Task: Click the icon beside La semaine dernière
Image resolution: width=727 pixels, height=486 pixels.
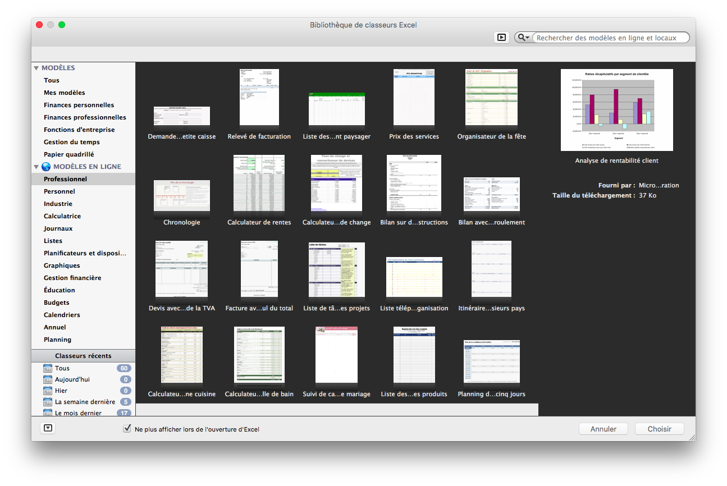Action: [48, 402]
